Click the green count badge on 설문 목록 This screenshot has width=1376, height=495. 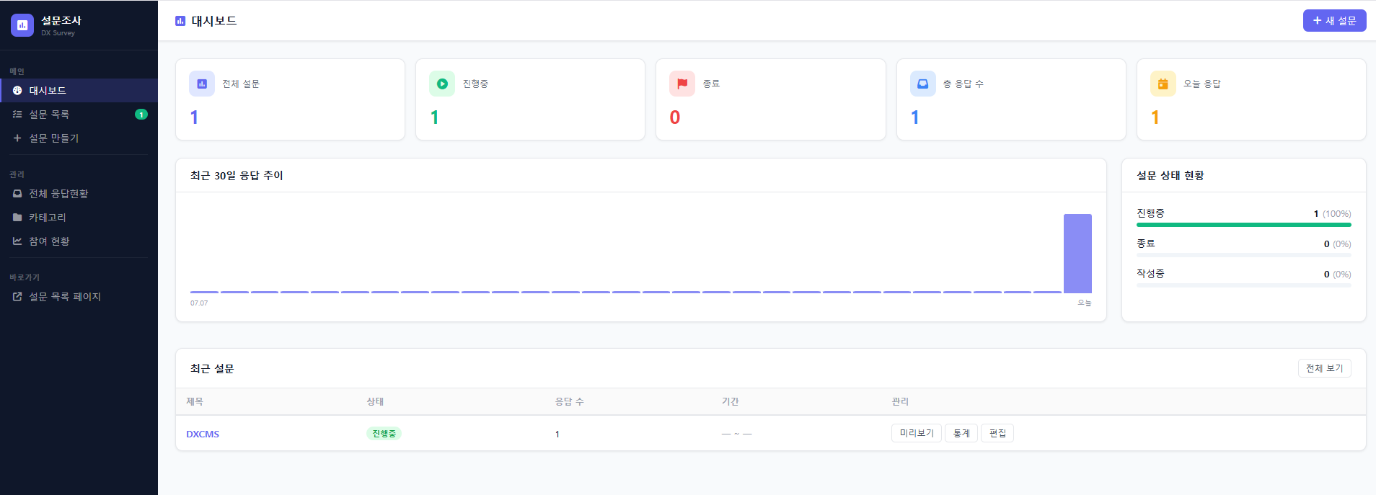(x=141, y=114)
